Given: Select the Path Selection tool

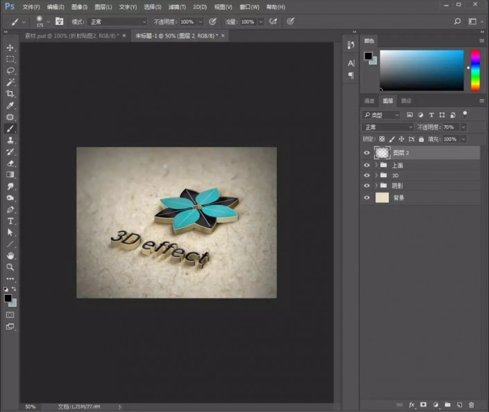Looking at the screenshot, I should click(x=10, y=233).
